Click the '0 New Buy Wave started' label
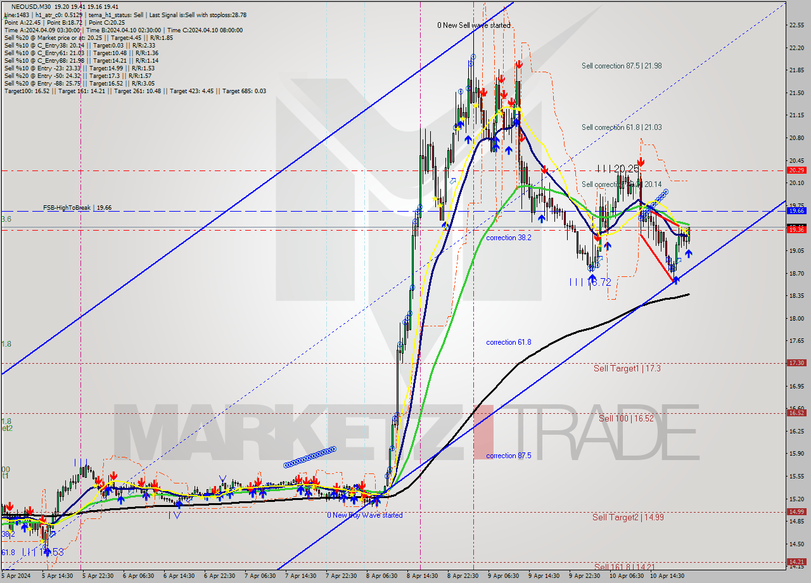 pos(365,515)
